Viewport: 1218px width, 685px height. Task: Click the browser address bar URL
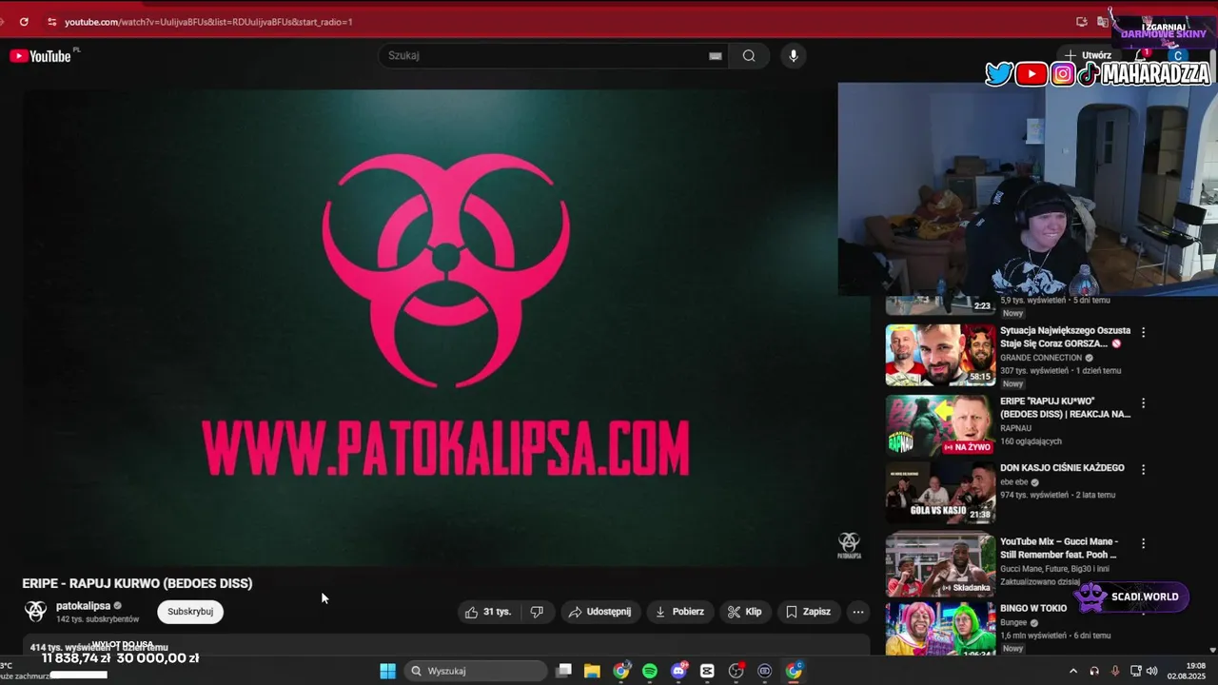tap(208, 21)
